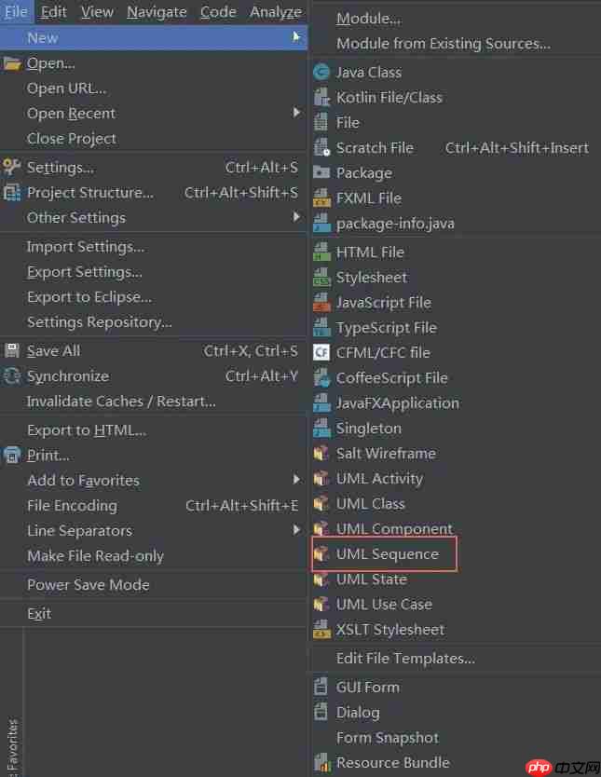Click the JavaScript File icon
This screenshot has height=777, width=601.
[x=321, y=302]
